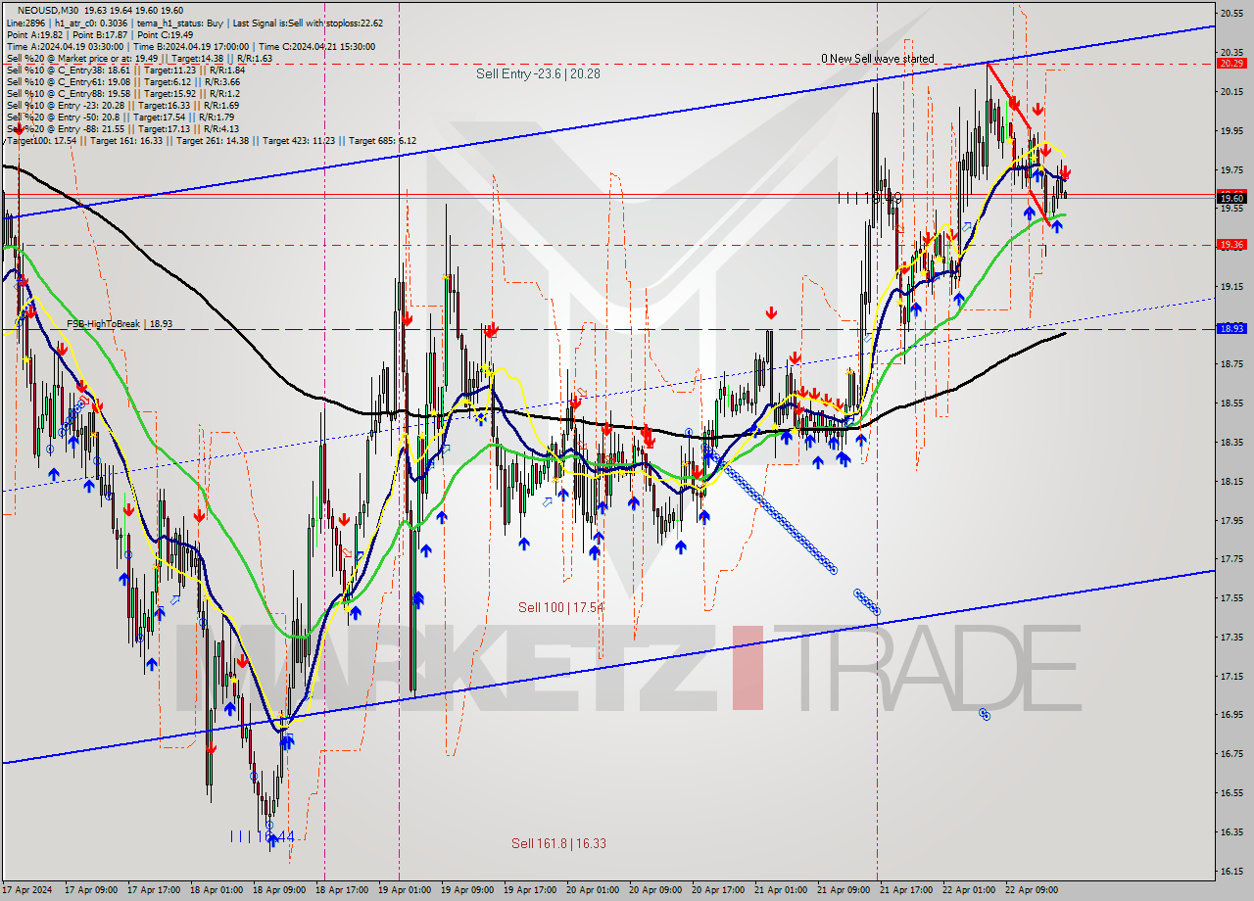Click the '21 Apr 17:00' time label
This screenshot has height=901, width=1254.
click(x=905, y=890)
